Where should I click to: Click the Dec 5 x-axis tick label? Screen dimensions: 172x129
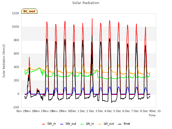tap(111, 111)
